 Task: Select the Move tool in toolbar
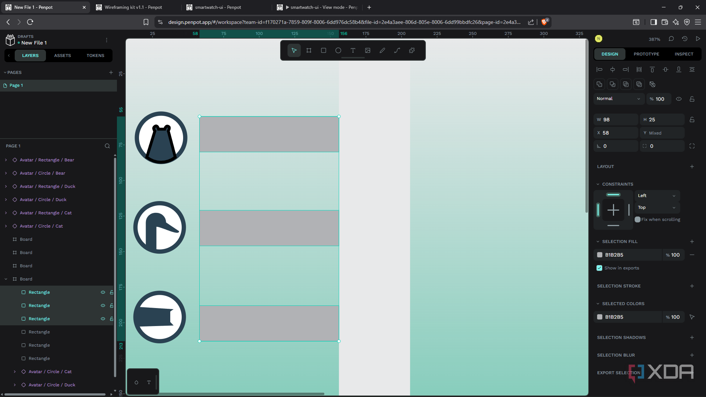(x=294, y=50)
